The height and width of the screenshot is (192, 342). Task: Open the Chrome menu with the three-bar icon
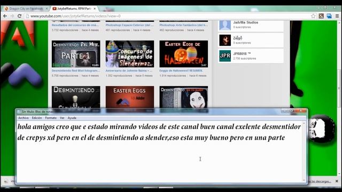coord(337,16)
